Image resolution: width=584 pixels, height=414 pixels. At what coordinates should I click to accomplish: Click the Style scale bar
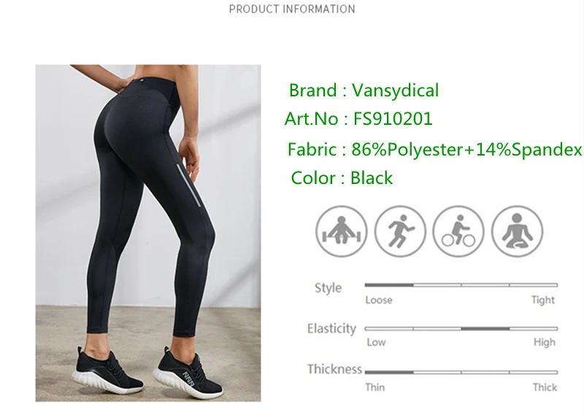pyautogui.click(x=461, y=285)
